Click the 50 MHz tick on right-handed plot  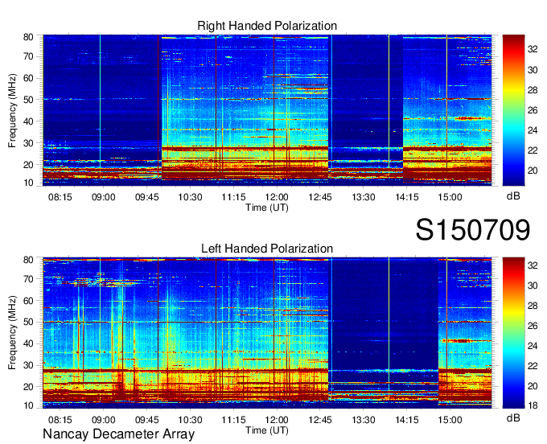click(28, 100)
